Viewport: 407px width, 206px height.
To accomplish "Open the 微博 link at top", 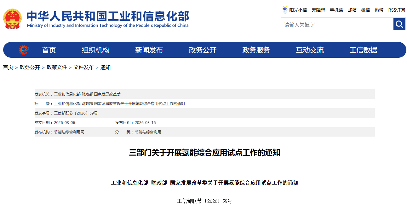I will pos(379,10).
